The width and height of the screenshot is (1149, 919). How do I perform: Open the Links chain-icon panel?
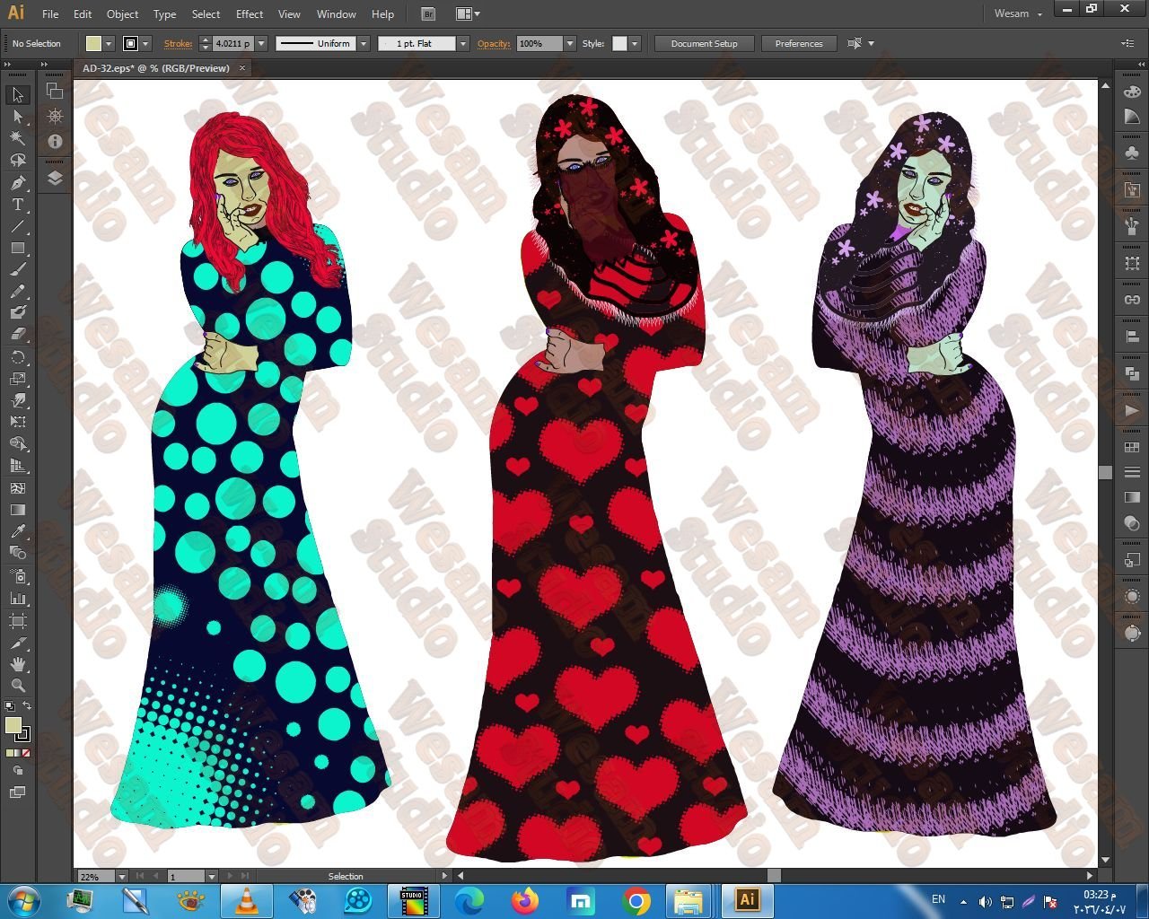point(1132,300)
